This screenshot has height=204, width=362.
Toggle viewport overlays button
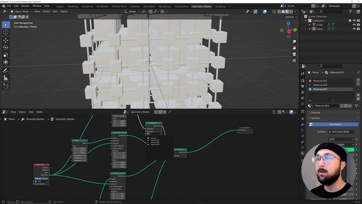265,11
